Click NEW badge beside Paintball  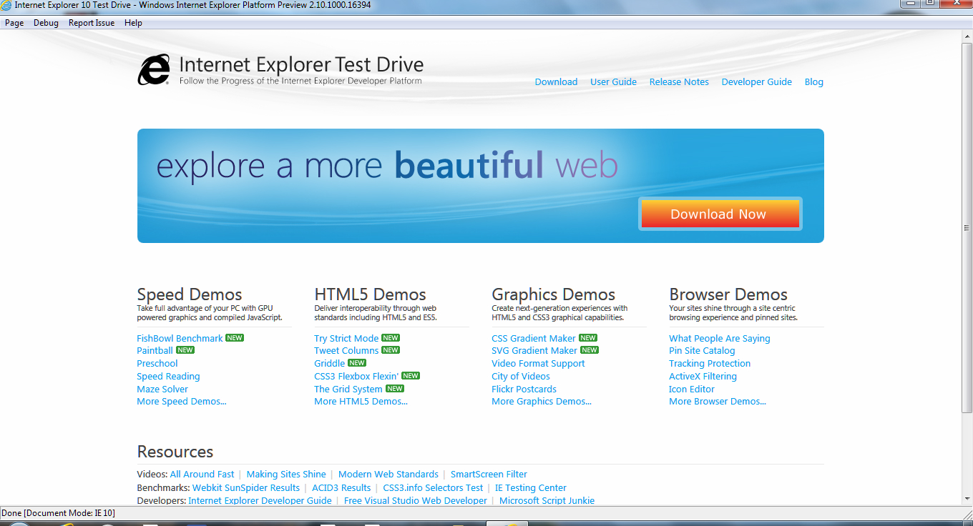(x=185, y=350)
